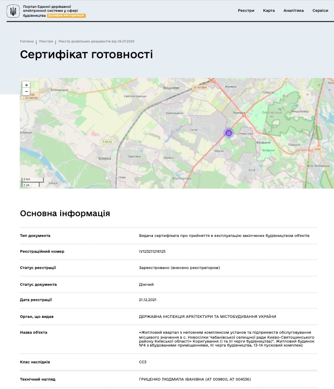Screen dimensions: 334x389
Task: Click the Вишневе label on the map
Action: 171,88
